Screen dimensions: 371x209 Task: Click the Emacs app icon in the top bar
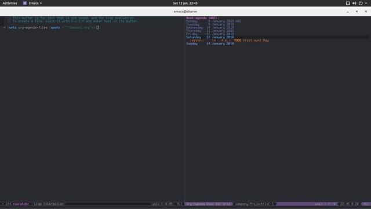coord(25,3)
